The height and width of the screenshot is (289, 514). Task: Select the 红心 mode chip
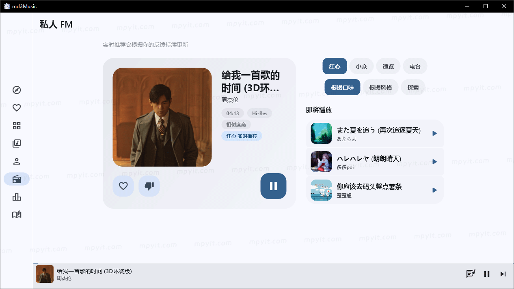335,66
